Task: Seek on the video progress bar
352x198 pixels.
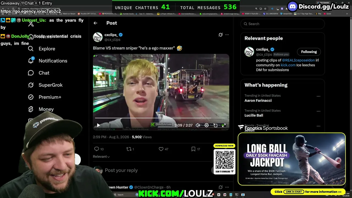Action: (x=161, y=118)
